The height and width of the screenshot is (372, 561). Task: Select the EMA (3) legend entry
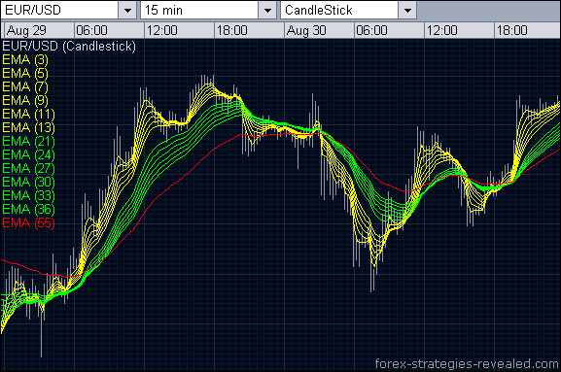click(25, 59)
